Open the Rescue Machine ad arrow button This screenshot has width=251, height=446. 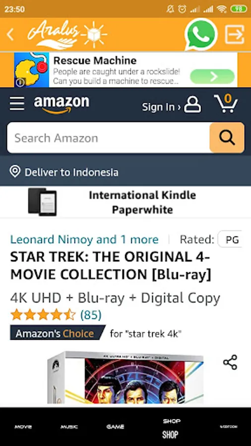point(212,76)
